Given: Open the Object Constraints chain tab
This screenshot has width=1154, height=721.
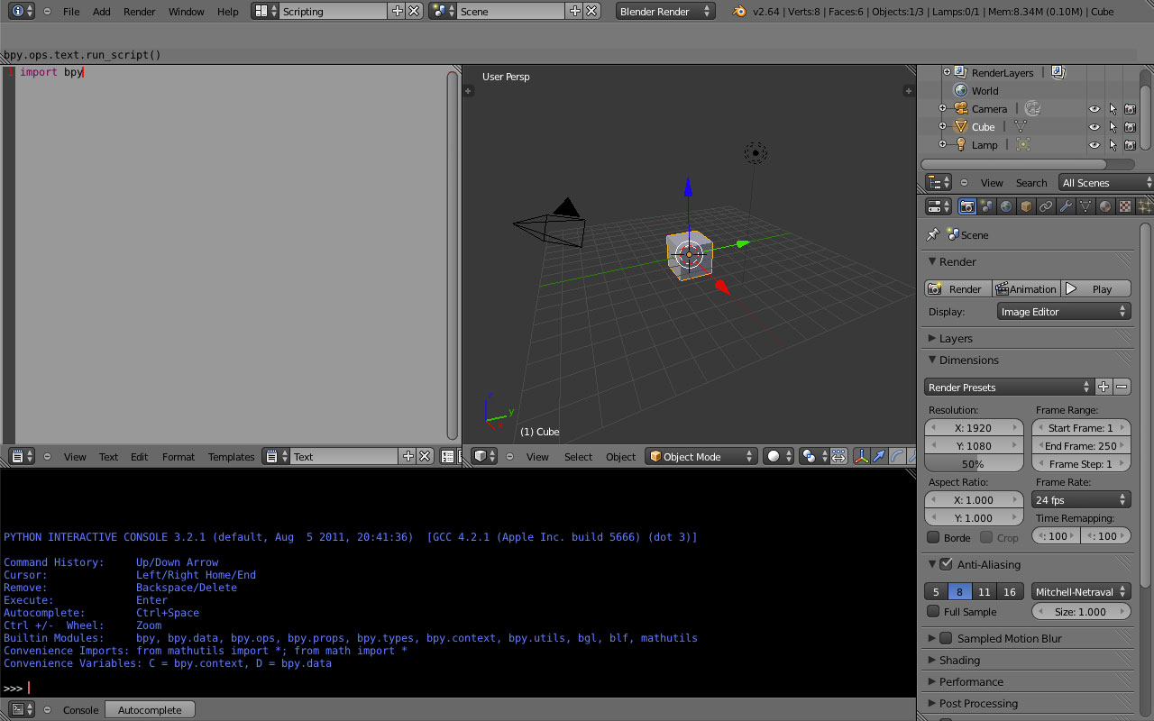Looking at the screenshot, I should click(1046, 206).
